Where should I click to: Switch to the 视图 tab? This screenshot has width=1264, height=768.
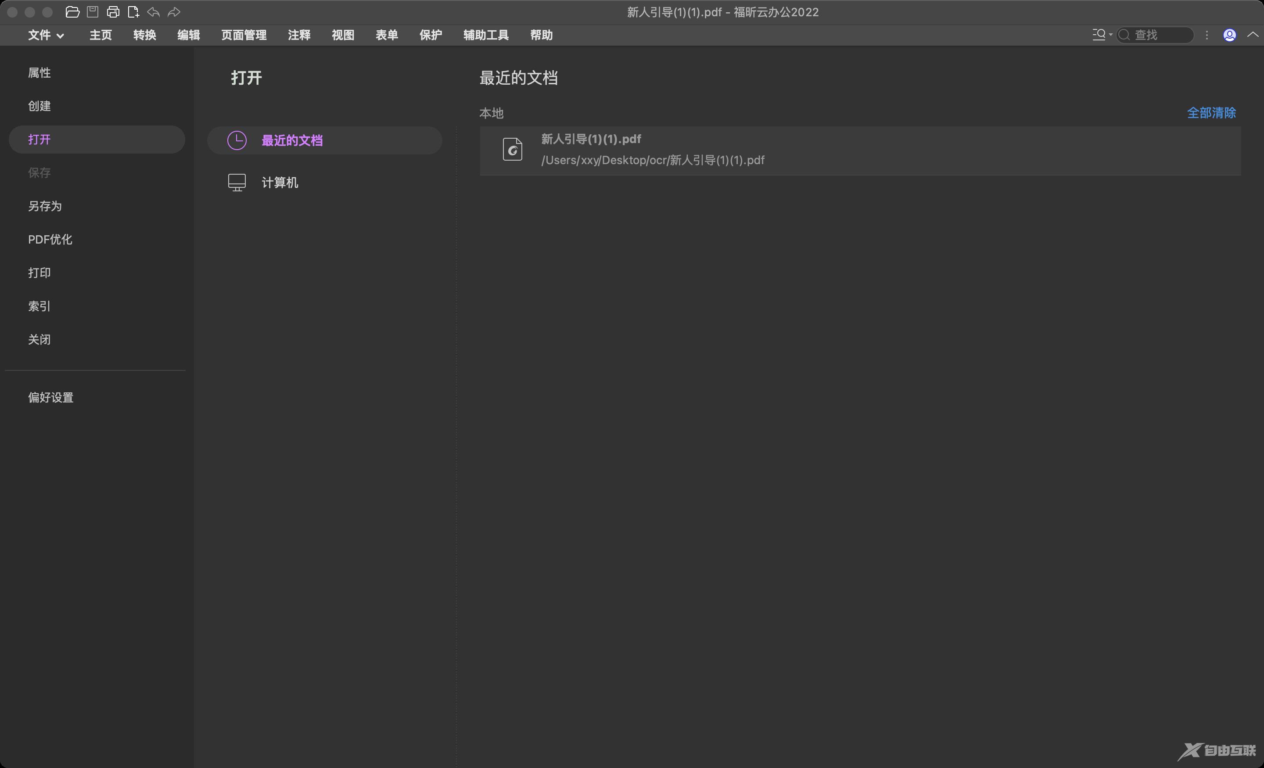[x=343, y=35]
